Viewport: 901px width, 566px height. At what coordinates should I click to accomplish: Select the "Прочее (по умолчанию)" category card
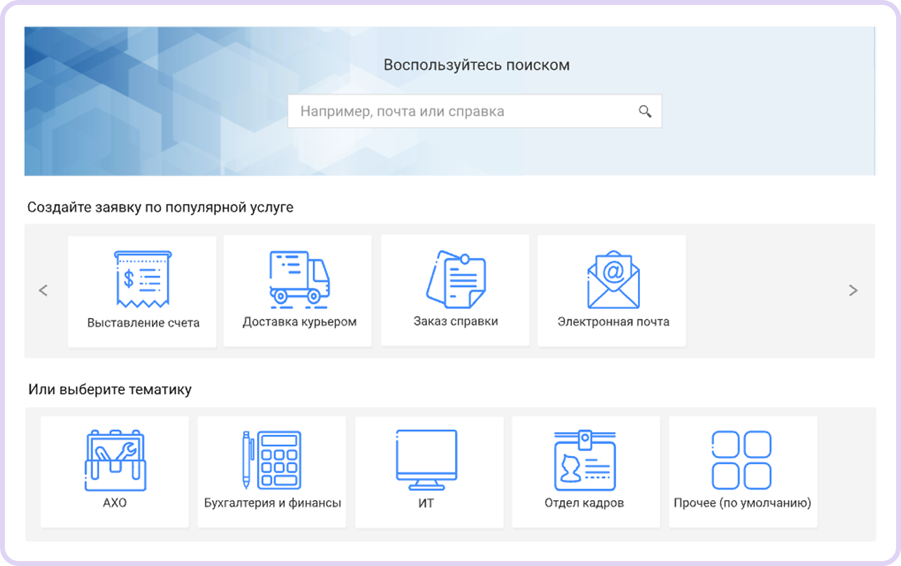point(742,471)
